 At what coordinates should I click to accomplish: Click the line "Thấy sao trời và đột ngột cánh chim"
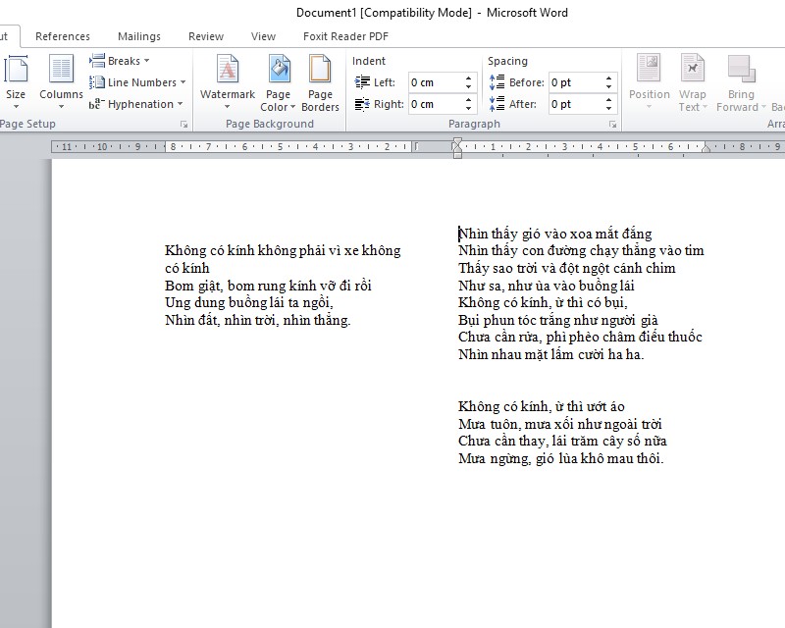(x=567, y=268)
